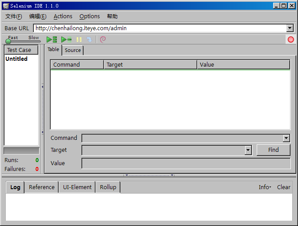Click the Selenium IDE title bar icon

[6, 6]
